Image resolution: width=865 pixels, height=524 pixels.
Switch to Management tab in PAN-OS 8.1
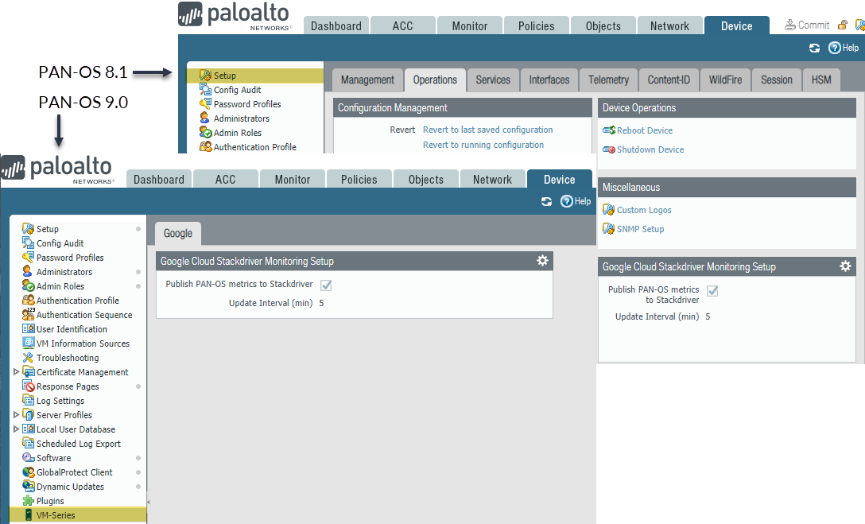367,80
